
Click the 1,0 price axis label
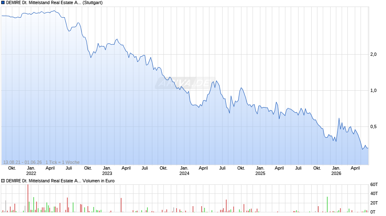pyautogui.click(x=373, y=90)
